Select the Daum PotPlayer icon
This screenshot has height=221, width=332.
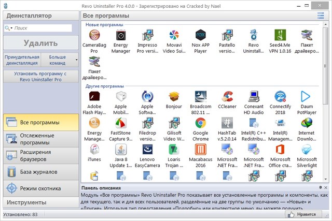(x=307, y=96)
